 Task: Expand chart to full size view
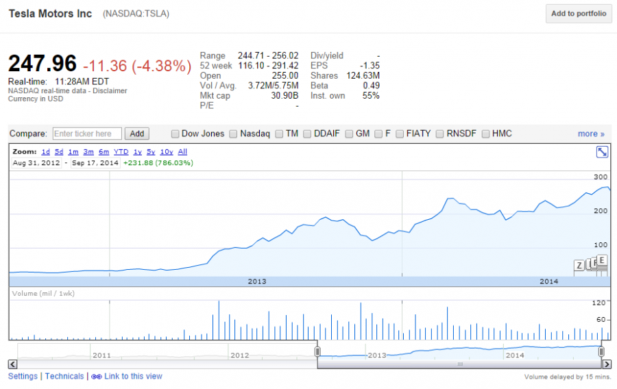pos(602,152)
